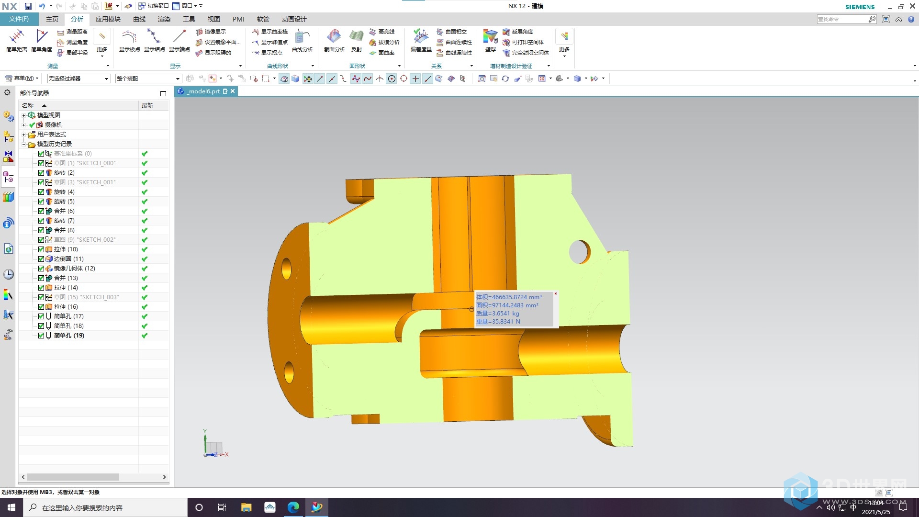The width and height of the screenshot is (919, 517).
Task: Expand the 模型视图 tree node
Action: click(x=23, y=115)
